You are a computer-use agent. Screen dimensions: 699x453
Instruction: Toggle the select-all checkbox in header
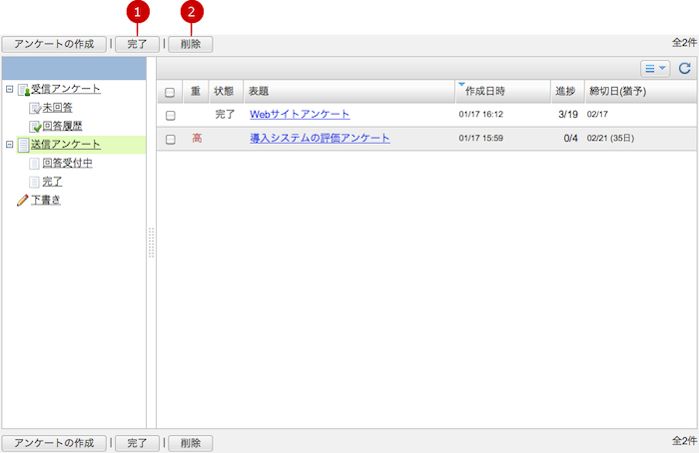[x=170, y=92]
